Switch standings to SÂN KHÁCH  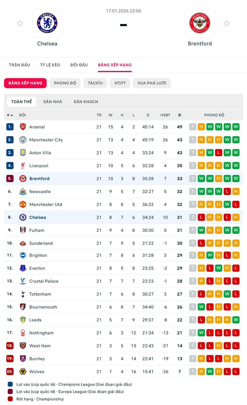pyautogui.click(x=86, y=102)
